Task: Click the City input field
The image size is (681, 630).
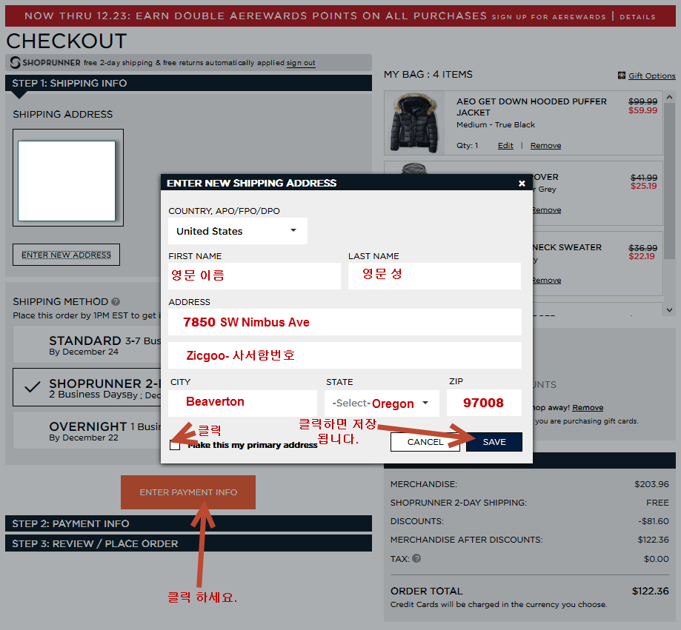Action: click(243, 403)
